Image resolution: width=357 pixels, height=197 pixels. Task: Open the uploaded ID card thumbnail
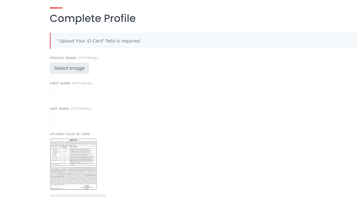point(73,164)
